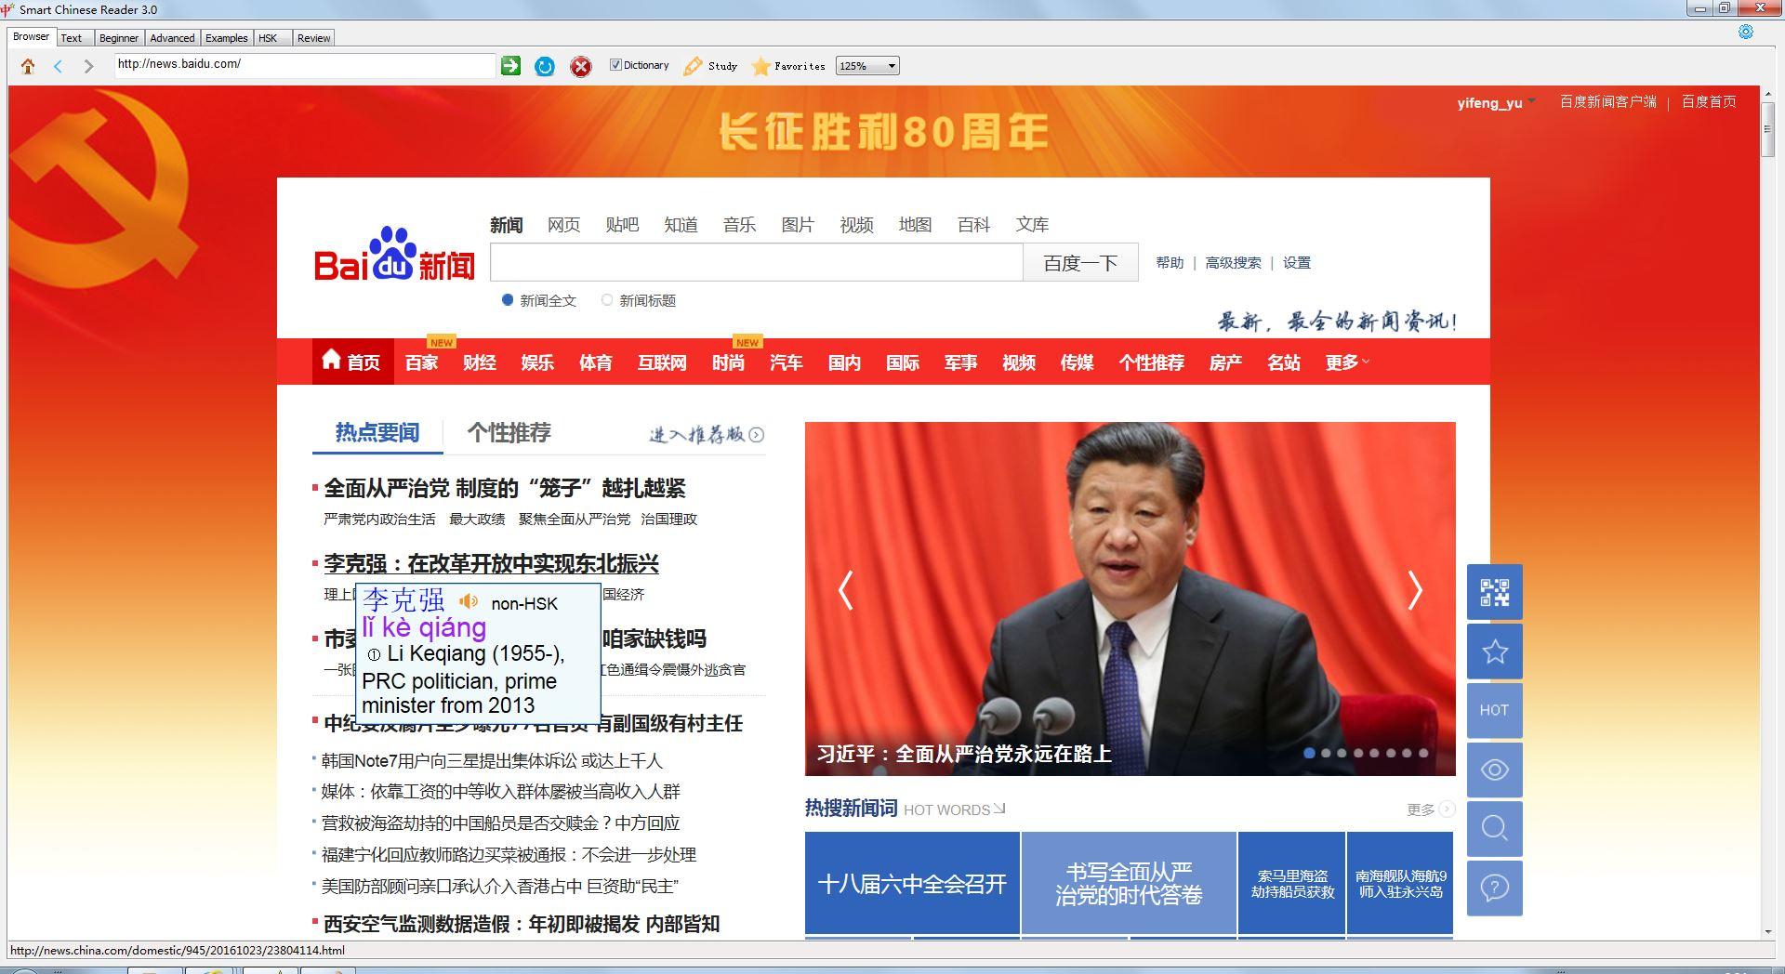
Task: Play pronunciation speaker icon for 李克强
Action: (469, 601)
